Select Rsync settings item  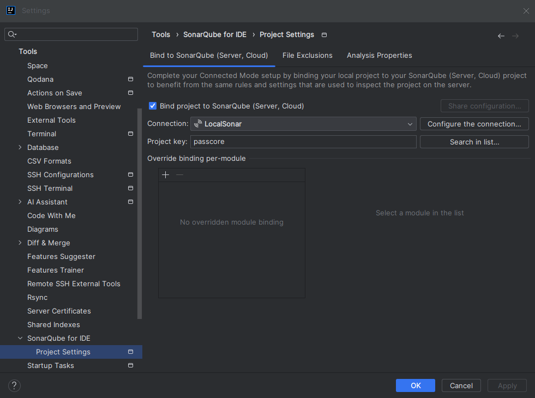click(x=38, y=298)
